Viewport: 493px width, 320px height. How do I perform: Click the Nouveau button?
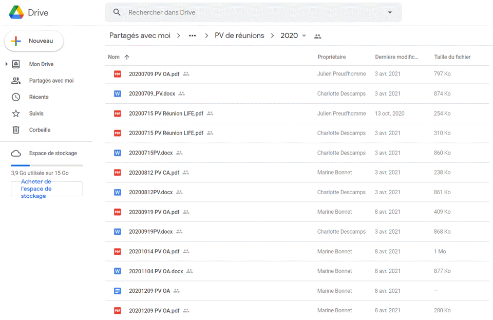tap(34, 41)
